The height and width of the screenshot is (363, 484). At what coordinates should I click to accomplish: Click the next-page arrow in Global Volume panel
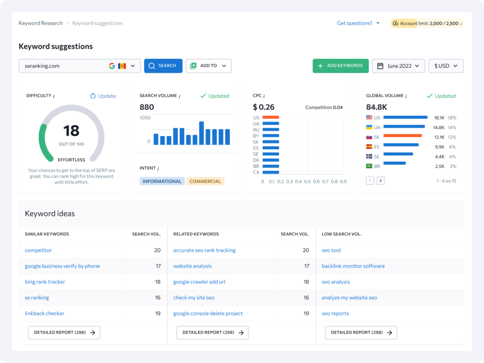click(380, 180)
